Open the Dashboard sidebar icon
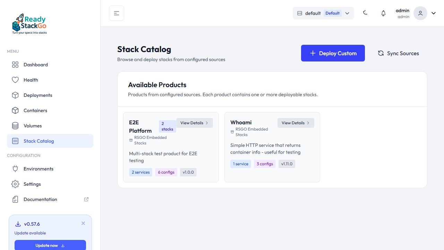Viewport: 444px width, 250px height. [15, 65]
